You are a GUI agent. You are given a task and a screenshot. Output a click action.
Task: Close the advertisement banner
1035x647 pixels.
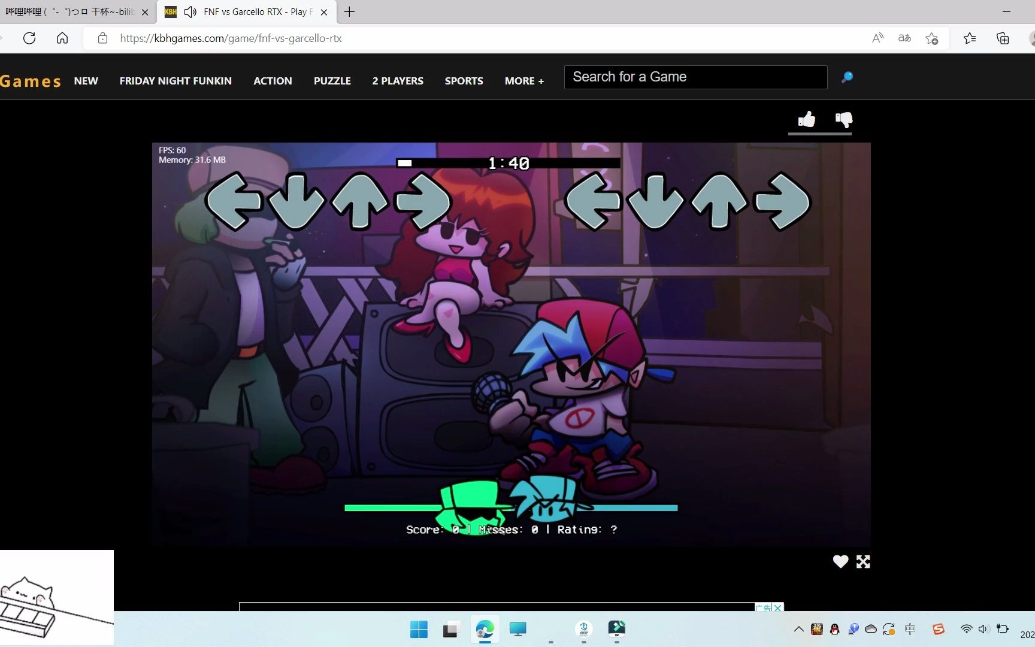[777, 607]
